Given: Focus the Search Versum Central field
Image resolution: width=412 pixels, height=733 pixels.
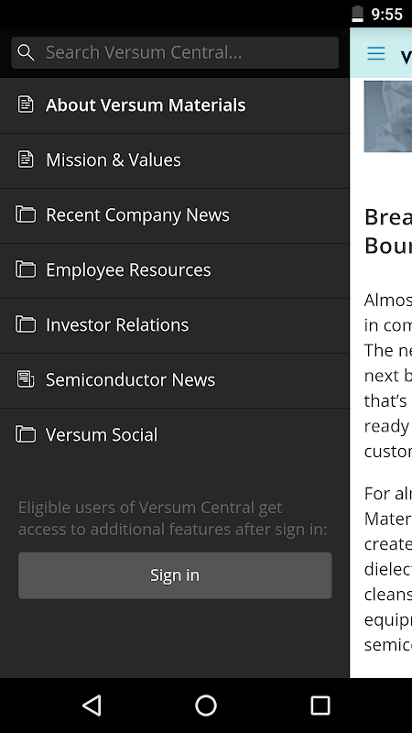Looking at the screenshot, I should 175,53.
